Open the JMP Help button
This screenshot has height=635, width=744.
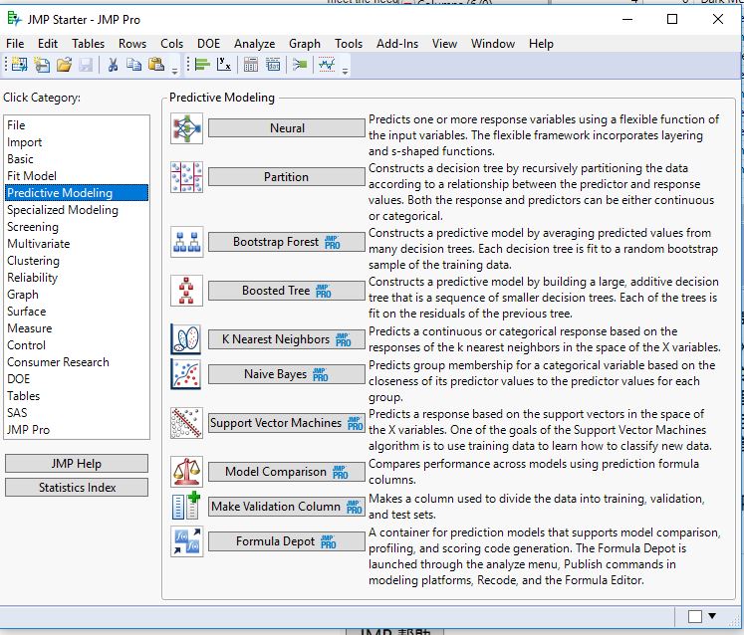click(x=77, y=464)
